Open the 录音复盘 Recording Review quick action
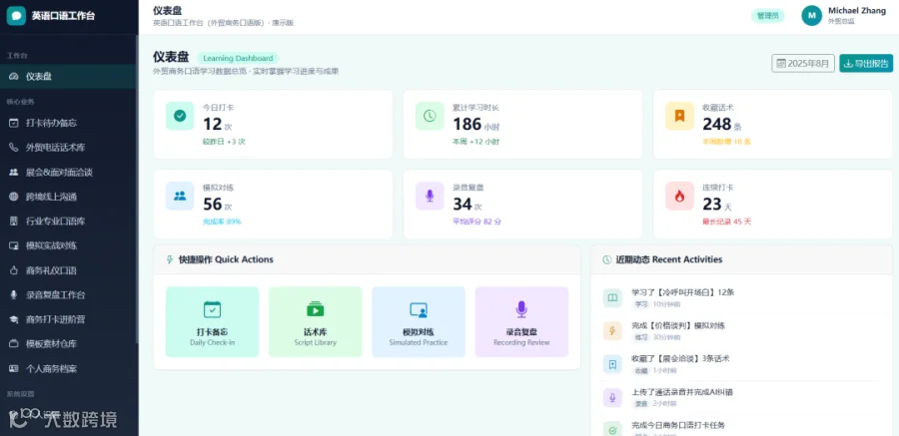 click(x=521, y=322)
